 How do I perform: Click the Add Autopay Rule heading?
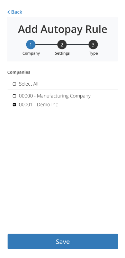pos(63,29)
